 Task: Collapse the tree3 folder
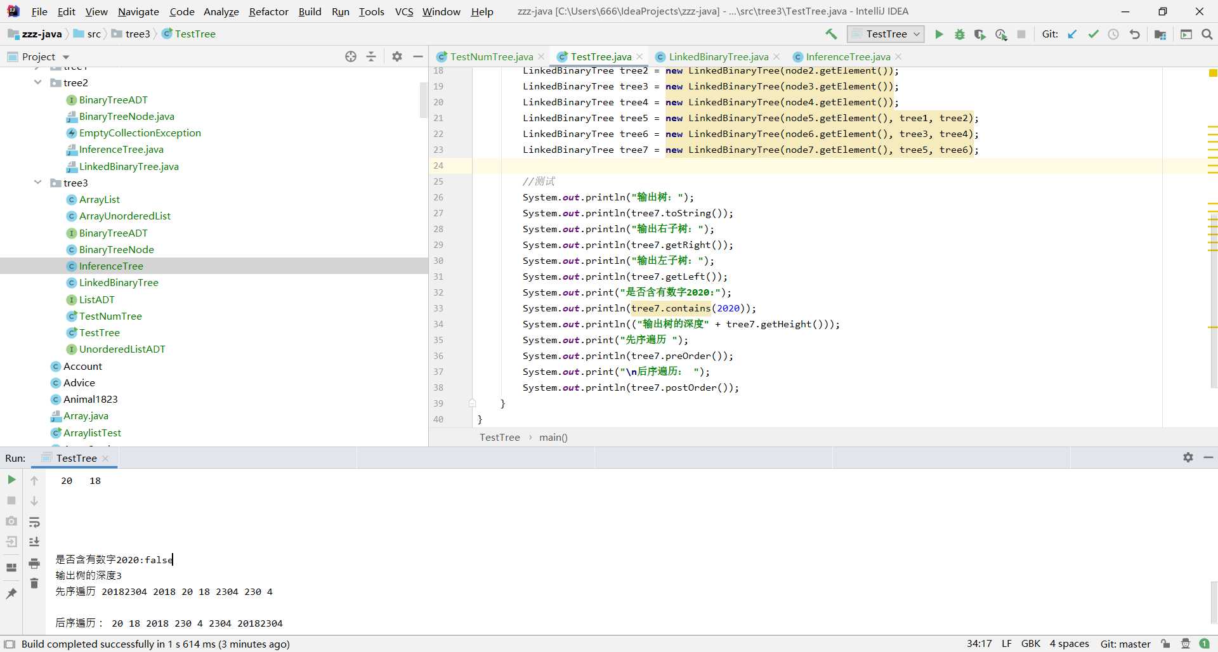pyautogui.click(x=38, y=183)
